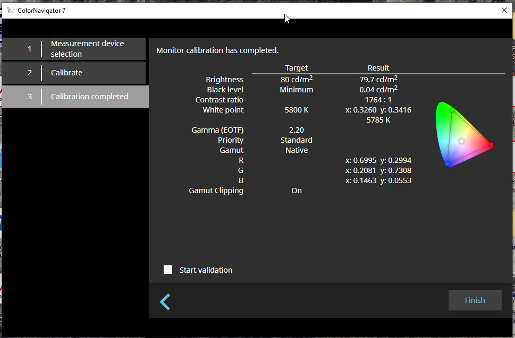The height and width of the screenshot is (338, 515).
Task: Click the green primary point on gamut diagram
Action: (x=452, y=111)
